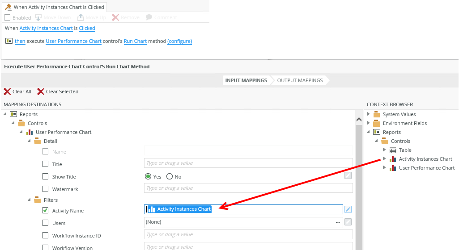
Task: Click the Reports view icon in Mapping Destinations
Action: [13, 114]
